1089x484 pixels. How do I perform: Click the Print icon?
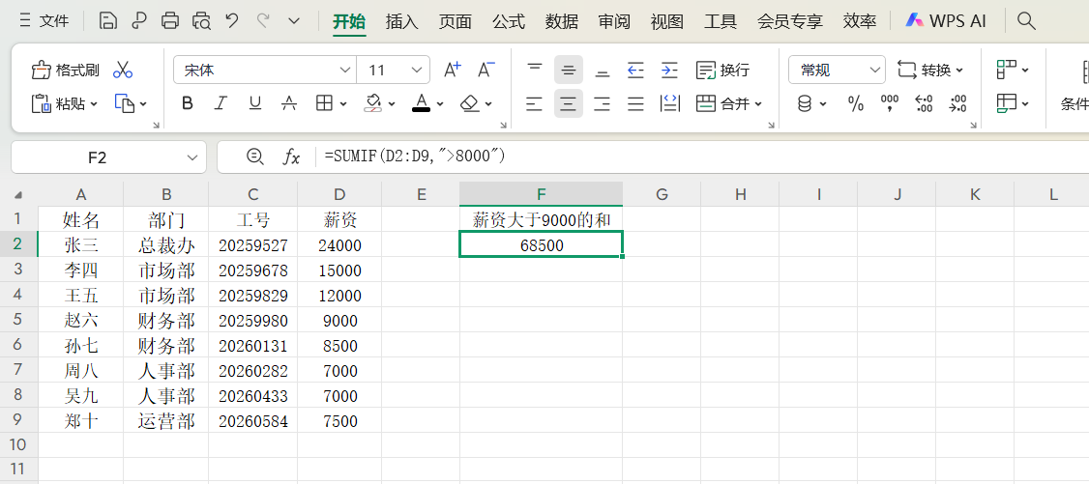(170, 21)
